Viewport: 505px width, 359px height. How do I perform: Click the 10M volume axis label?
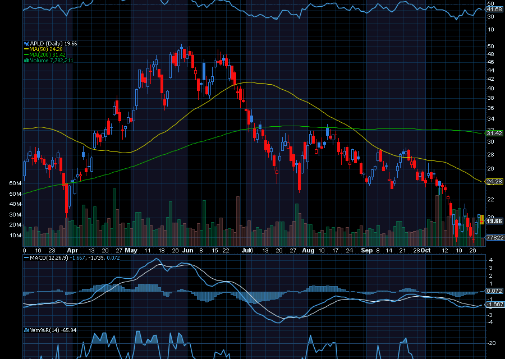[15, 236]
